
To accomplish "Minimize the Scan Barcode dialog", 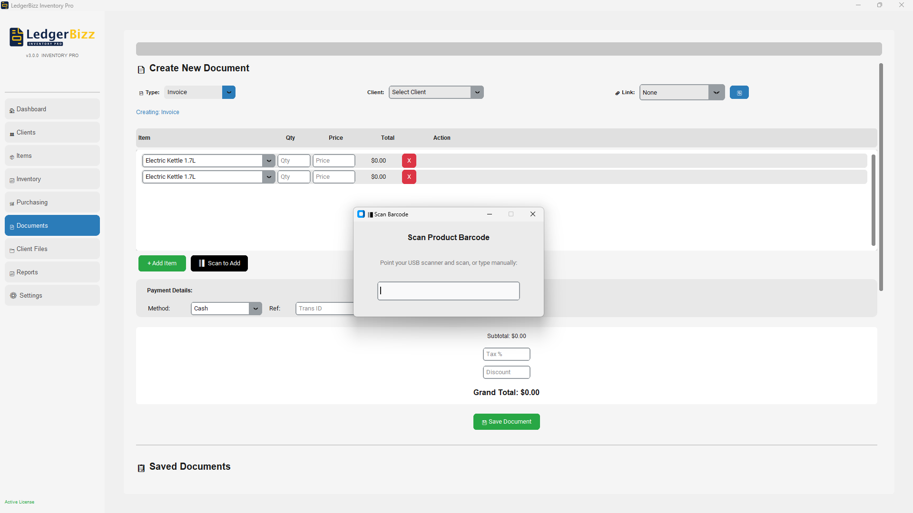I will pos(490,214).
